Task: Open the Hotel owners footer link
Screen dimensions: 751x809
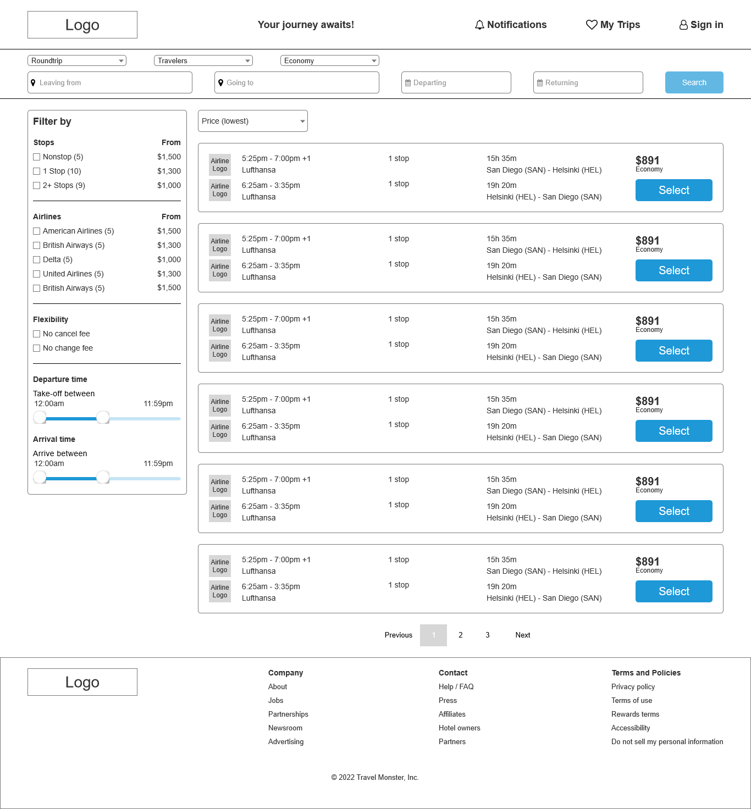Action: tap(460, 728)
